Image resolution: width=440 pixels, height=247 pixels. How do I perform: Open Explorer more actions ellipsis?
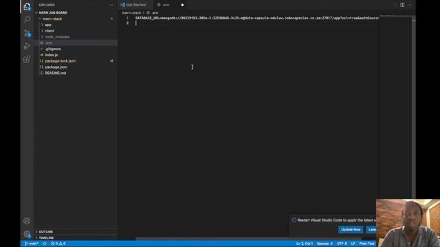(111, 5)
